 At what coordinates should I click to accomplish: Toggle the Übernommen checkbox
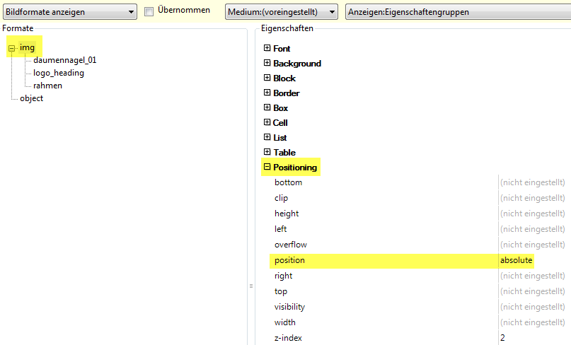149,12
